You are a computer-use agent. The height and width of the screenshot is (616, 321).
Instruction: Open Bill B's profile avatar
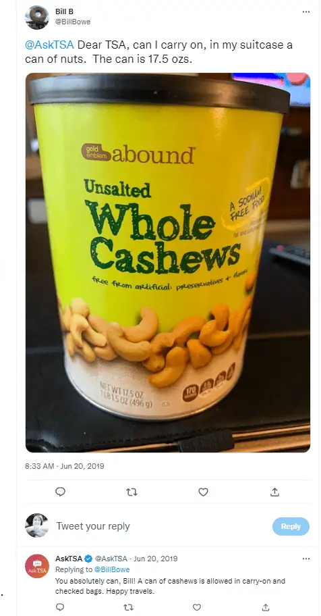37,17
